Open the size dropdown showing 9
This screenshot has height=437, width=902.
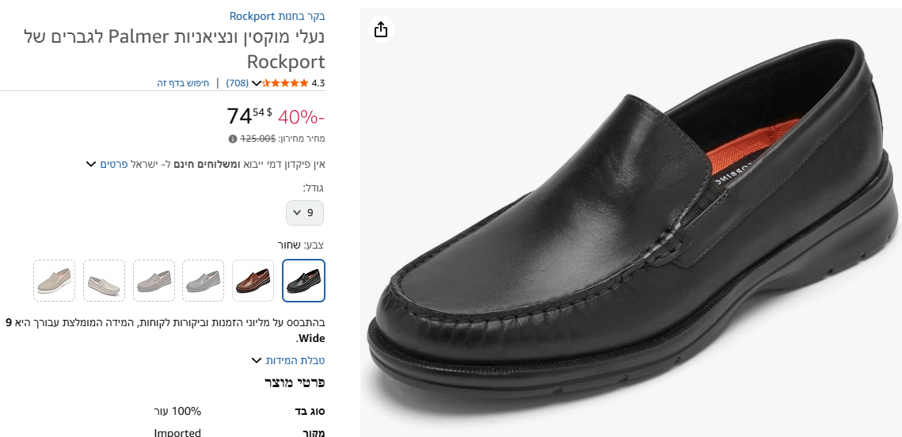305,212
